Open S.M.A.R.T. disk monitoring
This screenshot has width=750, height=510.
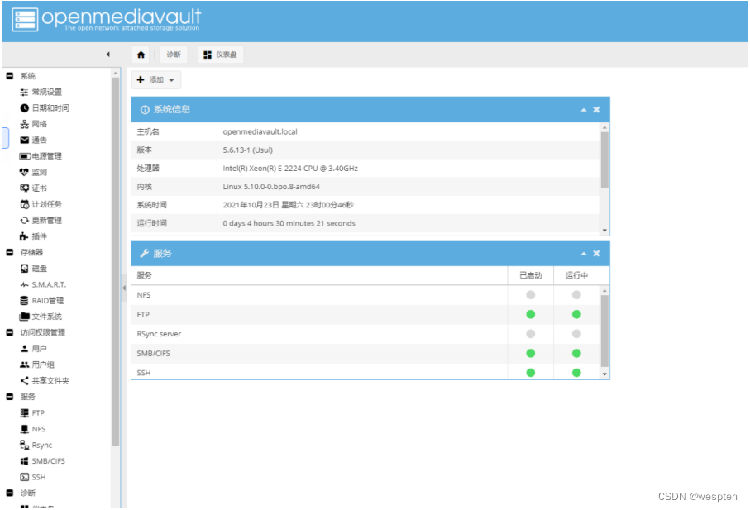tap(48, 284)
